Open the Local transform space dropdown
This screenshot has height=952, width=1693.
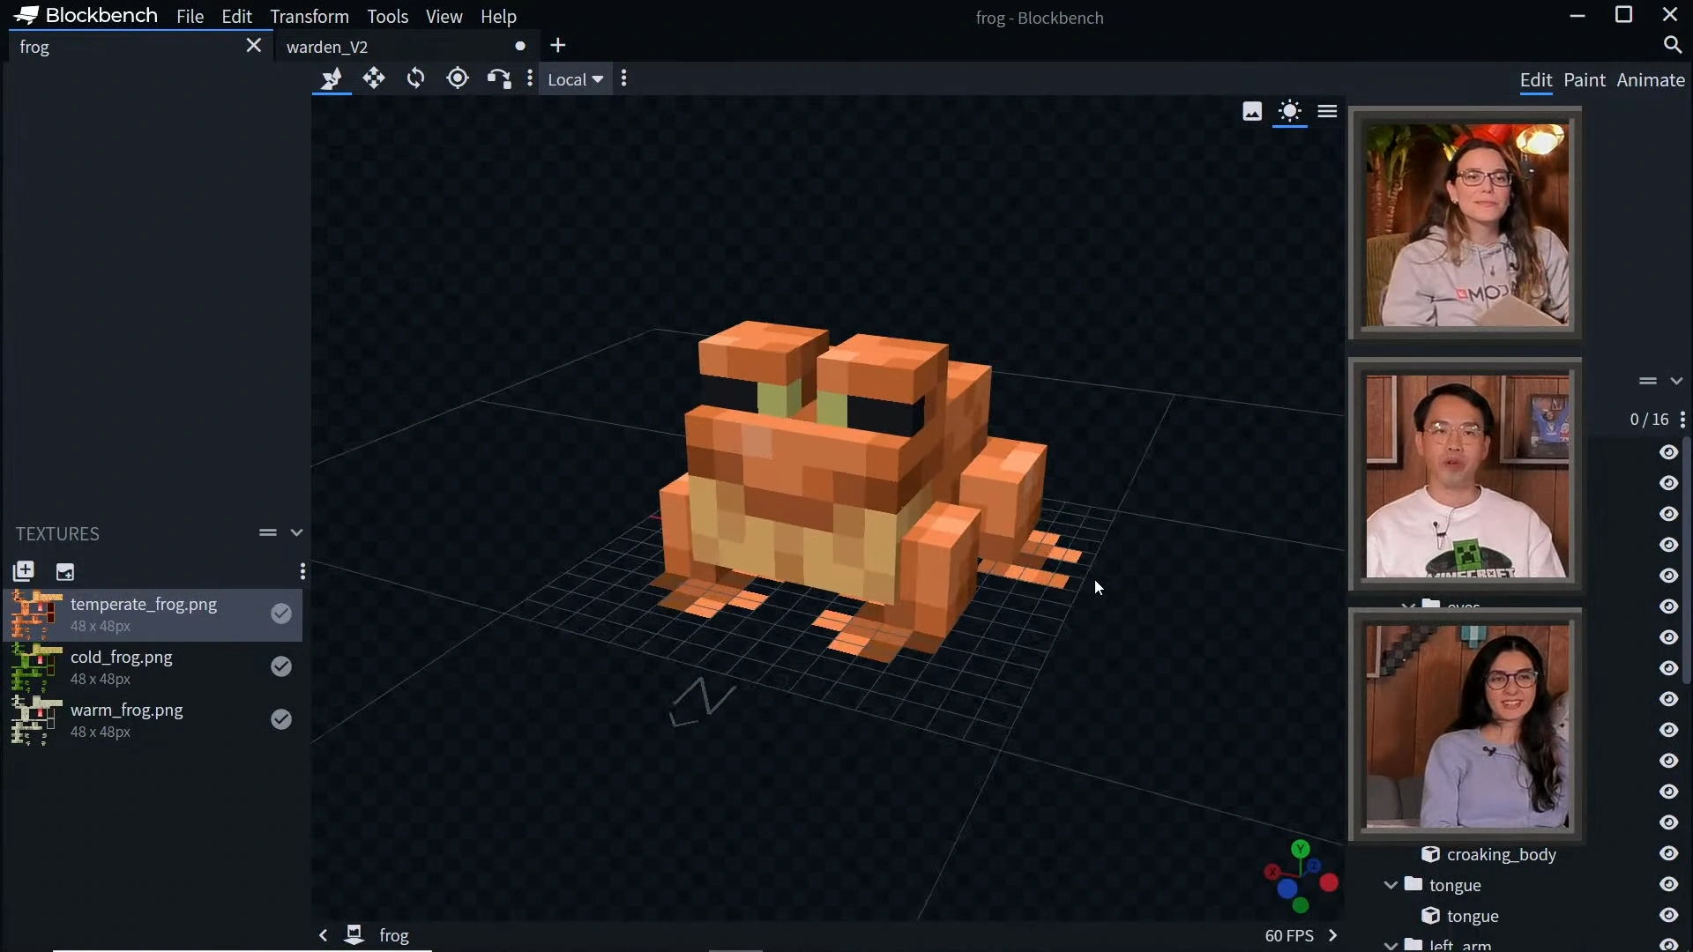(x=576, y=79)
